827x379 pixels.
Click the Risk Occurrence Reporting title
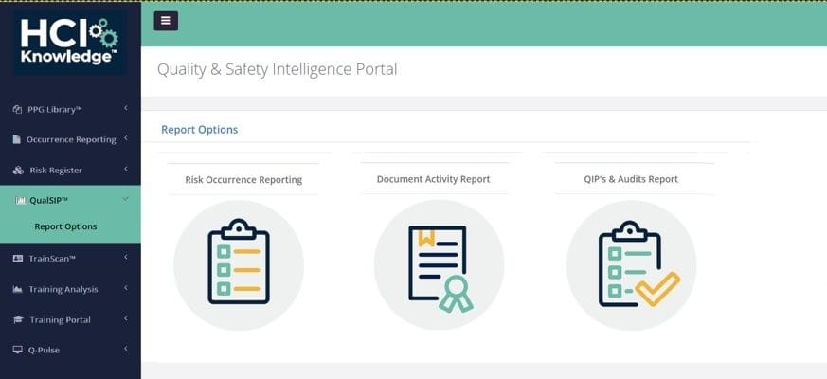[243, 180]
